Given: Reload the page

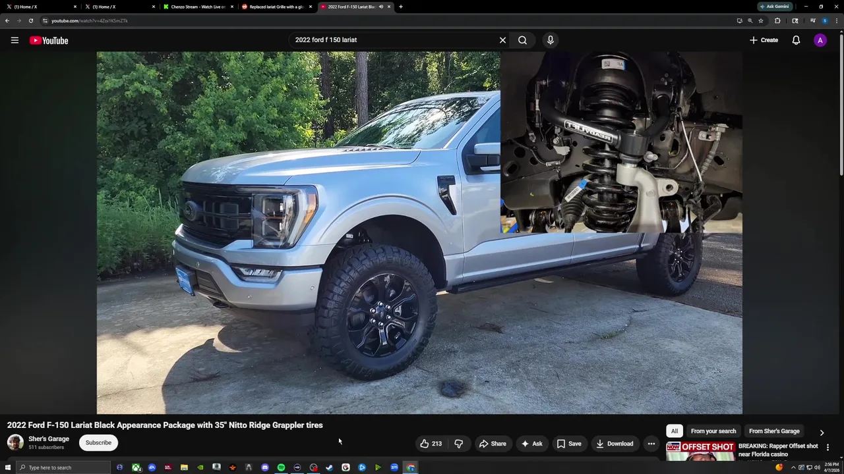Looking at the screenshot, I should [30, 20].
